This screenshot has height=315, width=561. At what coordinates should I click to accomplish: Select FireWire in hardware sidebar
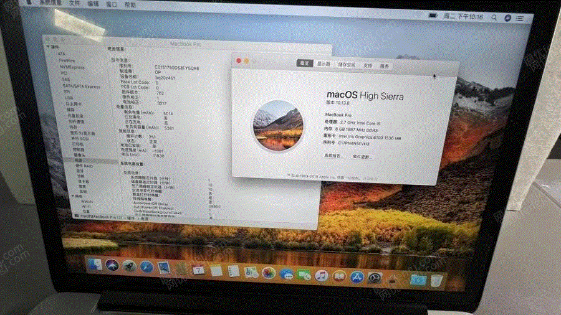point(67,60)
